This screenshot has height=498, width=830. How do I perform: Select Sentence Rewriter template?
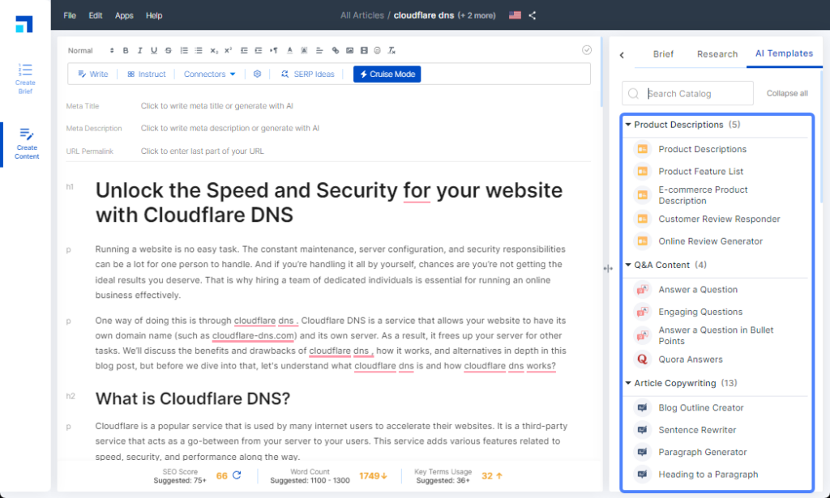point(697,430)
